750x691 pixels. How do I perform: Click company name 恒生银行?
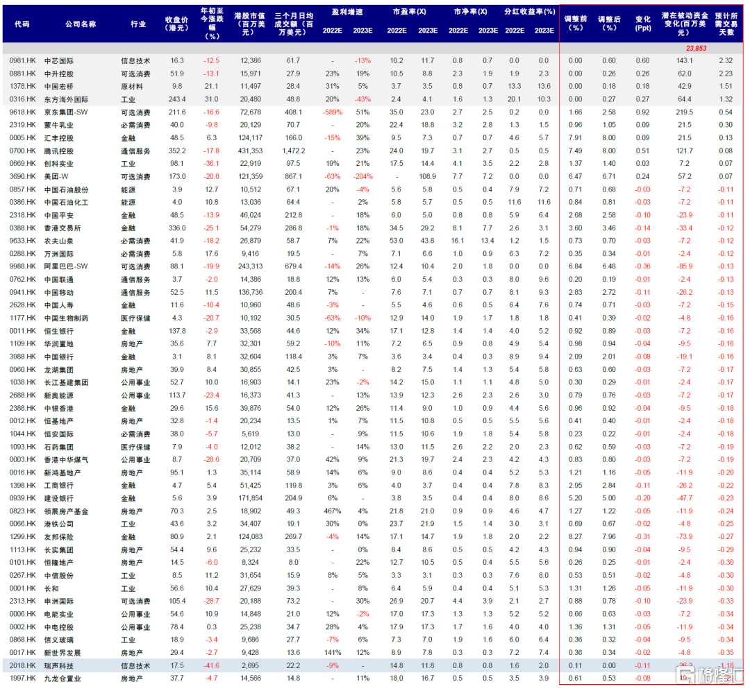click(x=59, y=331)
